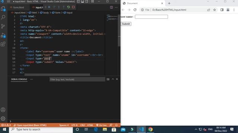Change indentation via Spaces: 4
Screen dimensions: 238x133
click(64, 125)
